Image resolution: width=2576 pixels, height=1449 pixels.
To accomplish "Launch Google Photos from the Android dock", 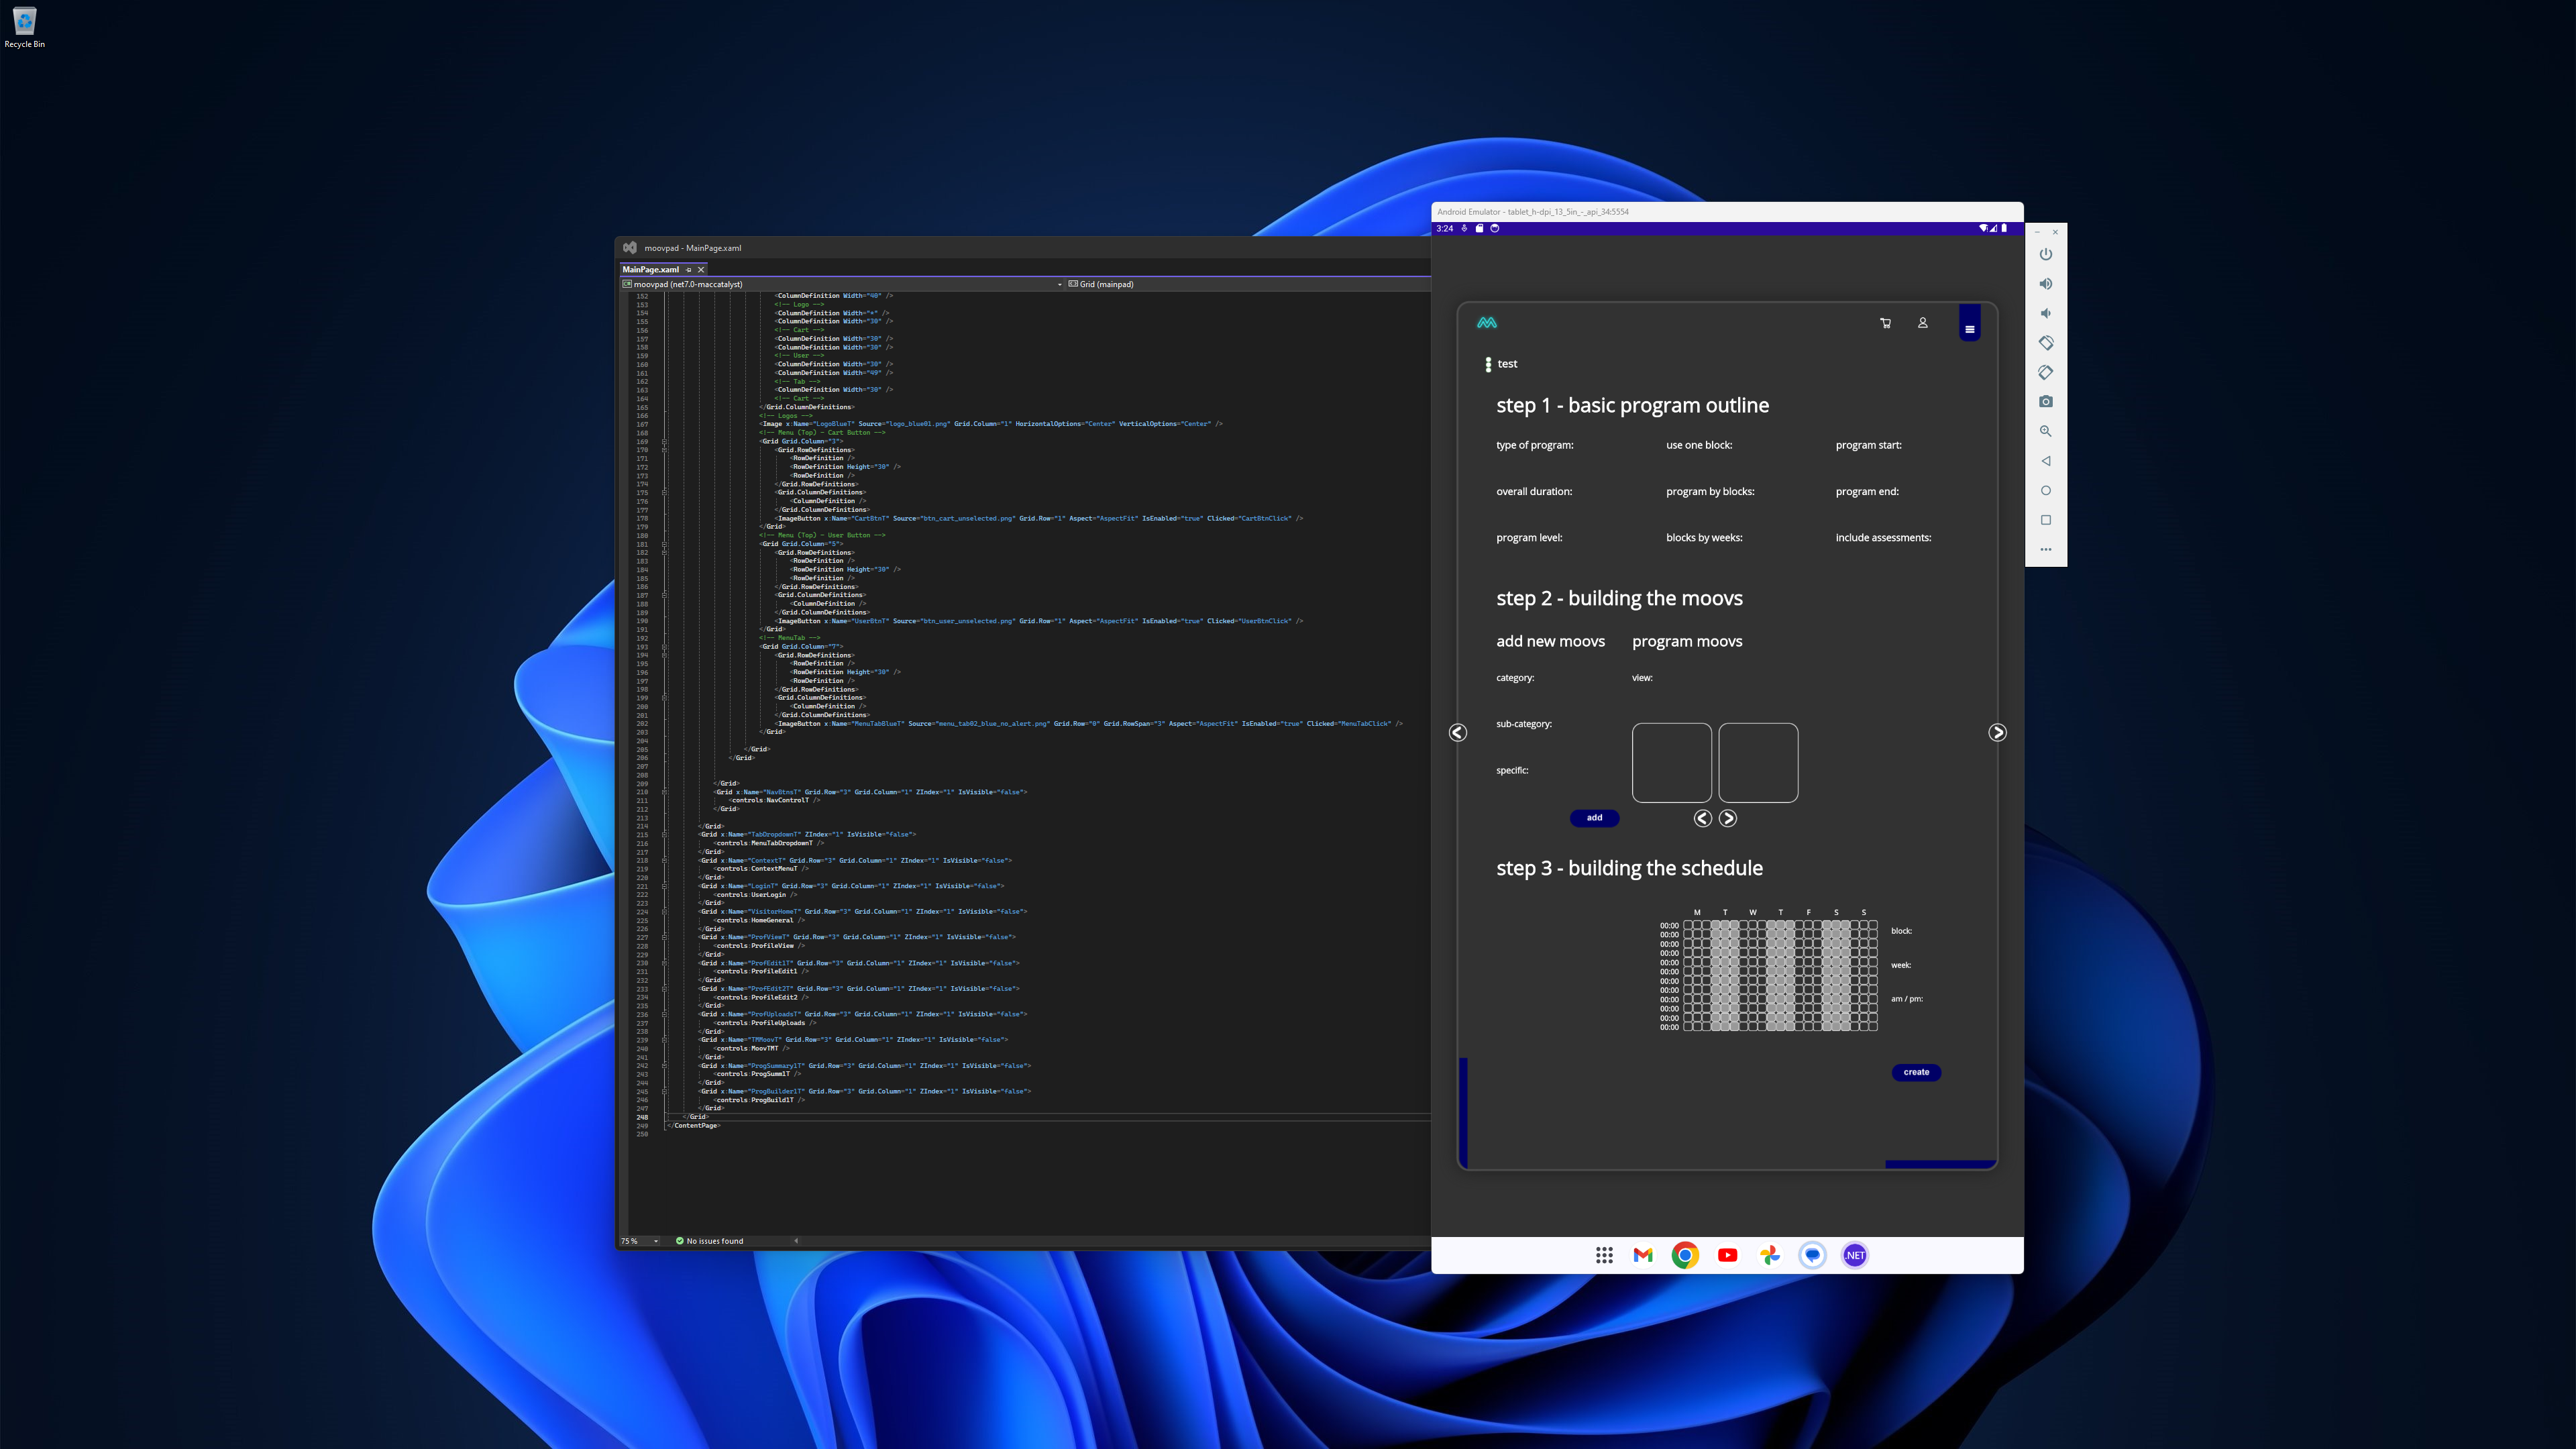I will [x=1770, y=1255].
